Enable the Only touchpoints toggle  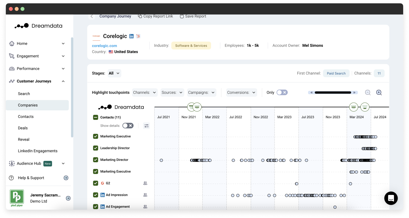pos(282,92)
